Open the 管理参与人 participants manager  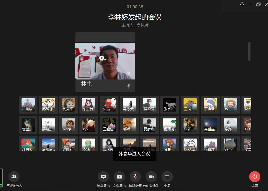point(14,176)
